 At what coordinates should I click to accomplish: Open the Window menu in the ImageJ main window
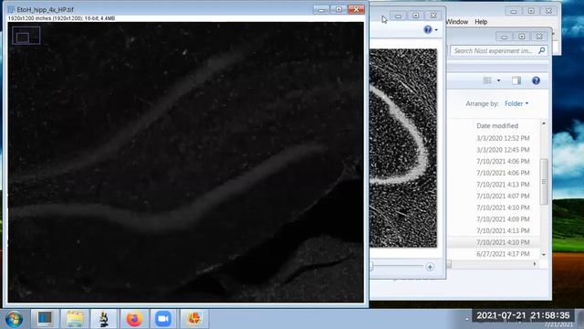tap(457, 22)
